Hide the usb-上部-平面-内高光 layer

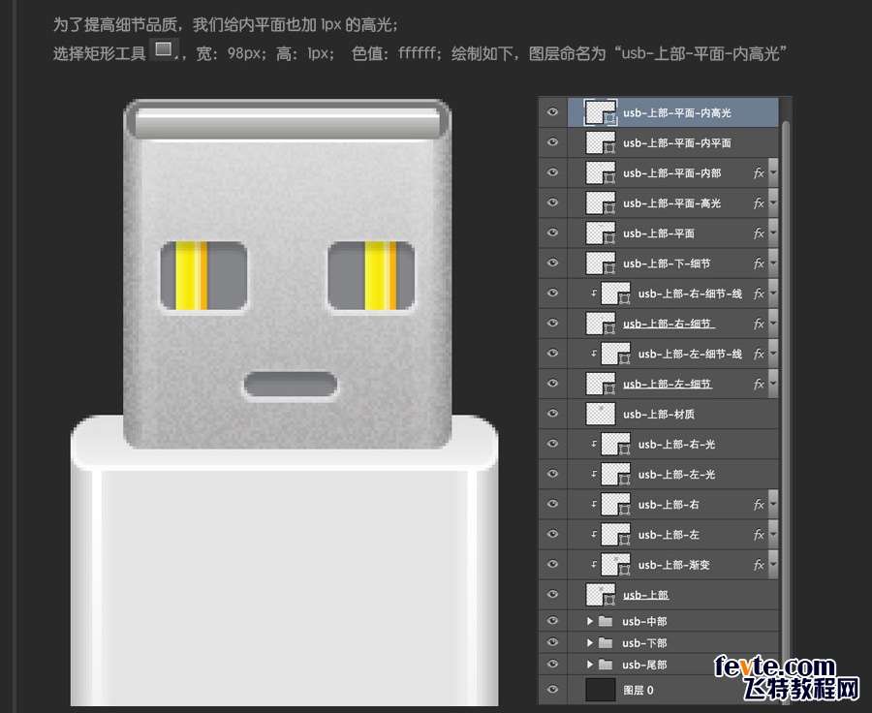[x=552, y=112]
